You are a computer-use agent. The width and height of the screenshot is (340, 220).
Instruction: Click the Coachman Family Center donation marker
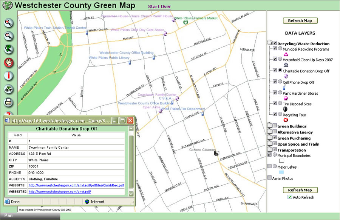(178, 98)
